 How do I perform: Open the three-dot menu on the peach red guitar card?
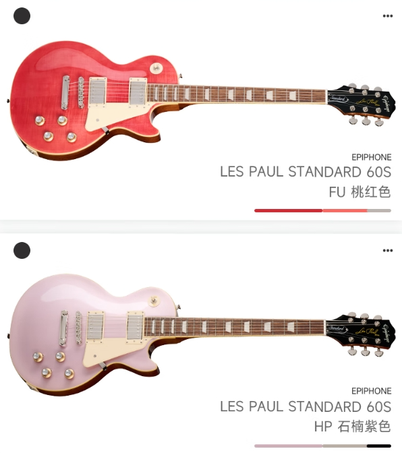(x=388, y=16)
